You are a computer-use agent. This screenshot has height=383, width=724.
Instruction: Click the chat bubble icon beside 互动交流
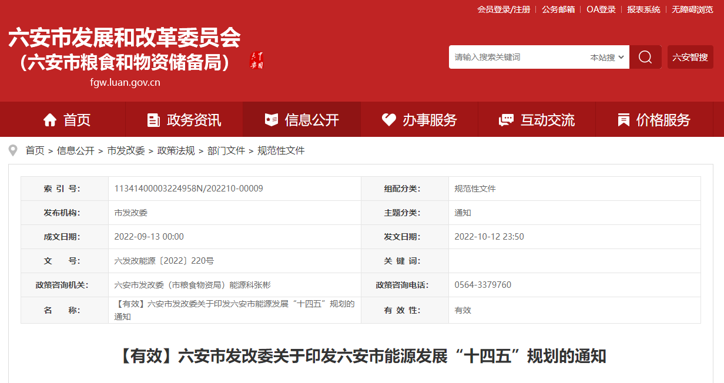[x=506, y=119]
